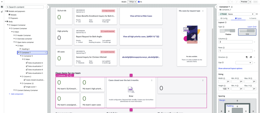Switch to the Events tab
The image size is (260, 113).
tap(253, 18)
